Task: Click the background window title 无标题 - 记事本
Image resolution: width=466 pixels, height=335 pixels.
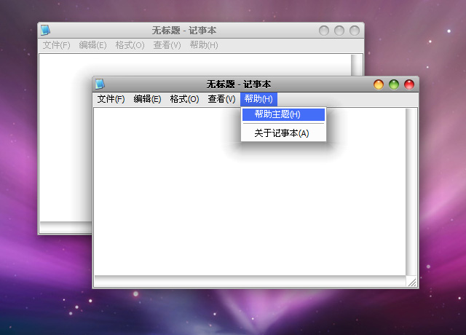Action: (184, 31)
